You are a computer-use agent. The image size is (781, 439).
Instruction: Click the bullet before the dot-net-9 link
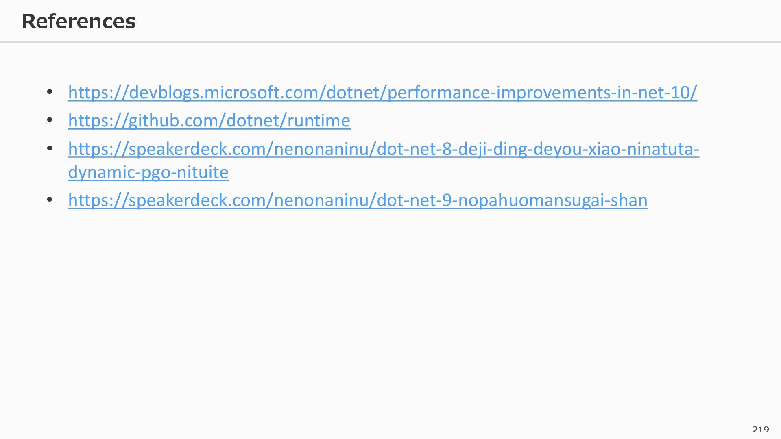click(x=50, y=200)
